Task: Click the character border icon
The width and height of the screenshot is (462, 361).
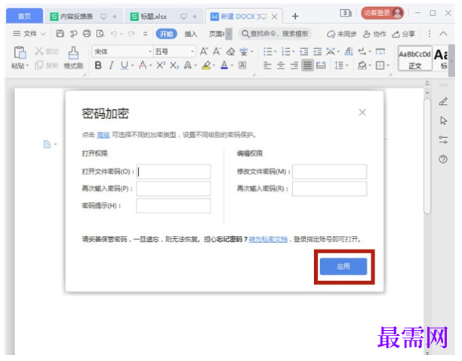Action: pos(242,65)
